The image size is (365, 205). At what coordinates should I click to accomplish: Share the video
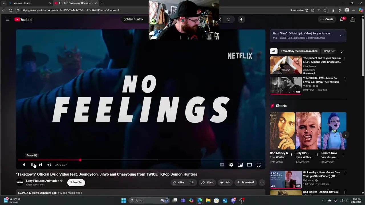click(207, 183)
